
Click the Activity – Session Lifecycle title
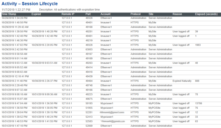30,4
